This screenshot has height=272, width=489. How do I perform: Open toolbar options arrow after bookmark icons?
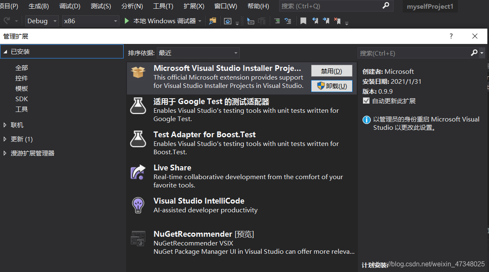click(346, 23)
